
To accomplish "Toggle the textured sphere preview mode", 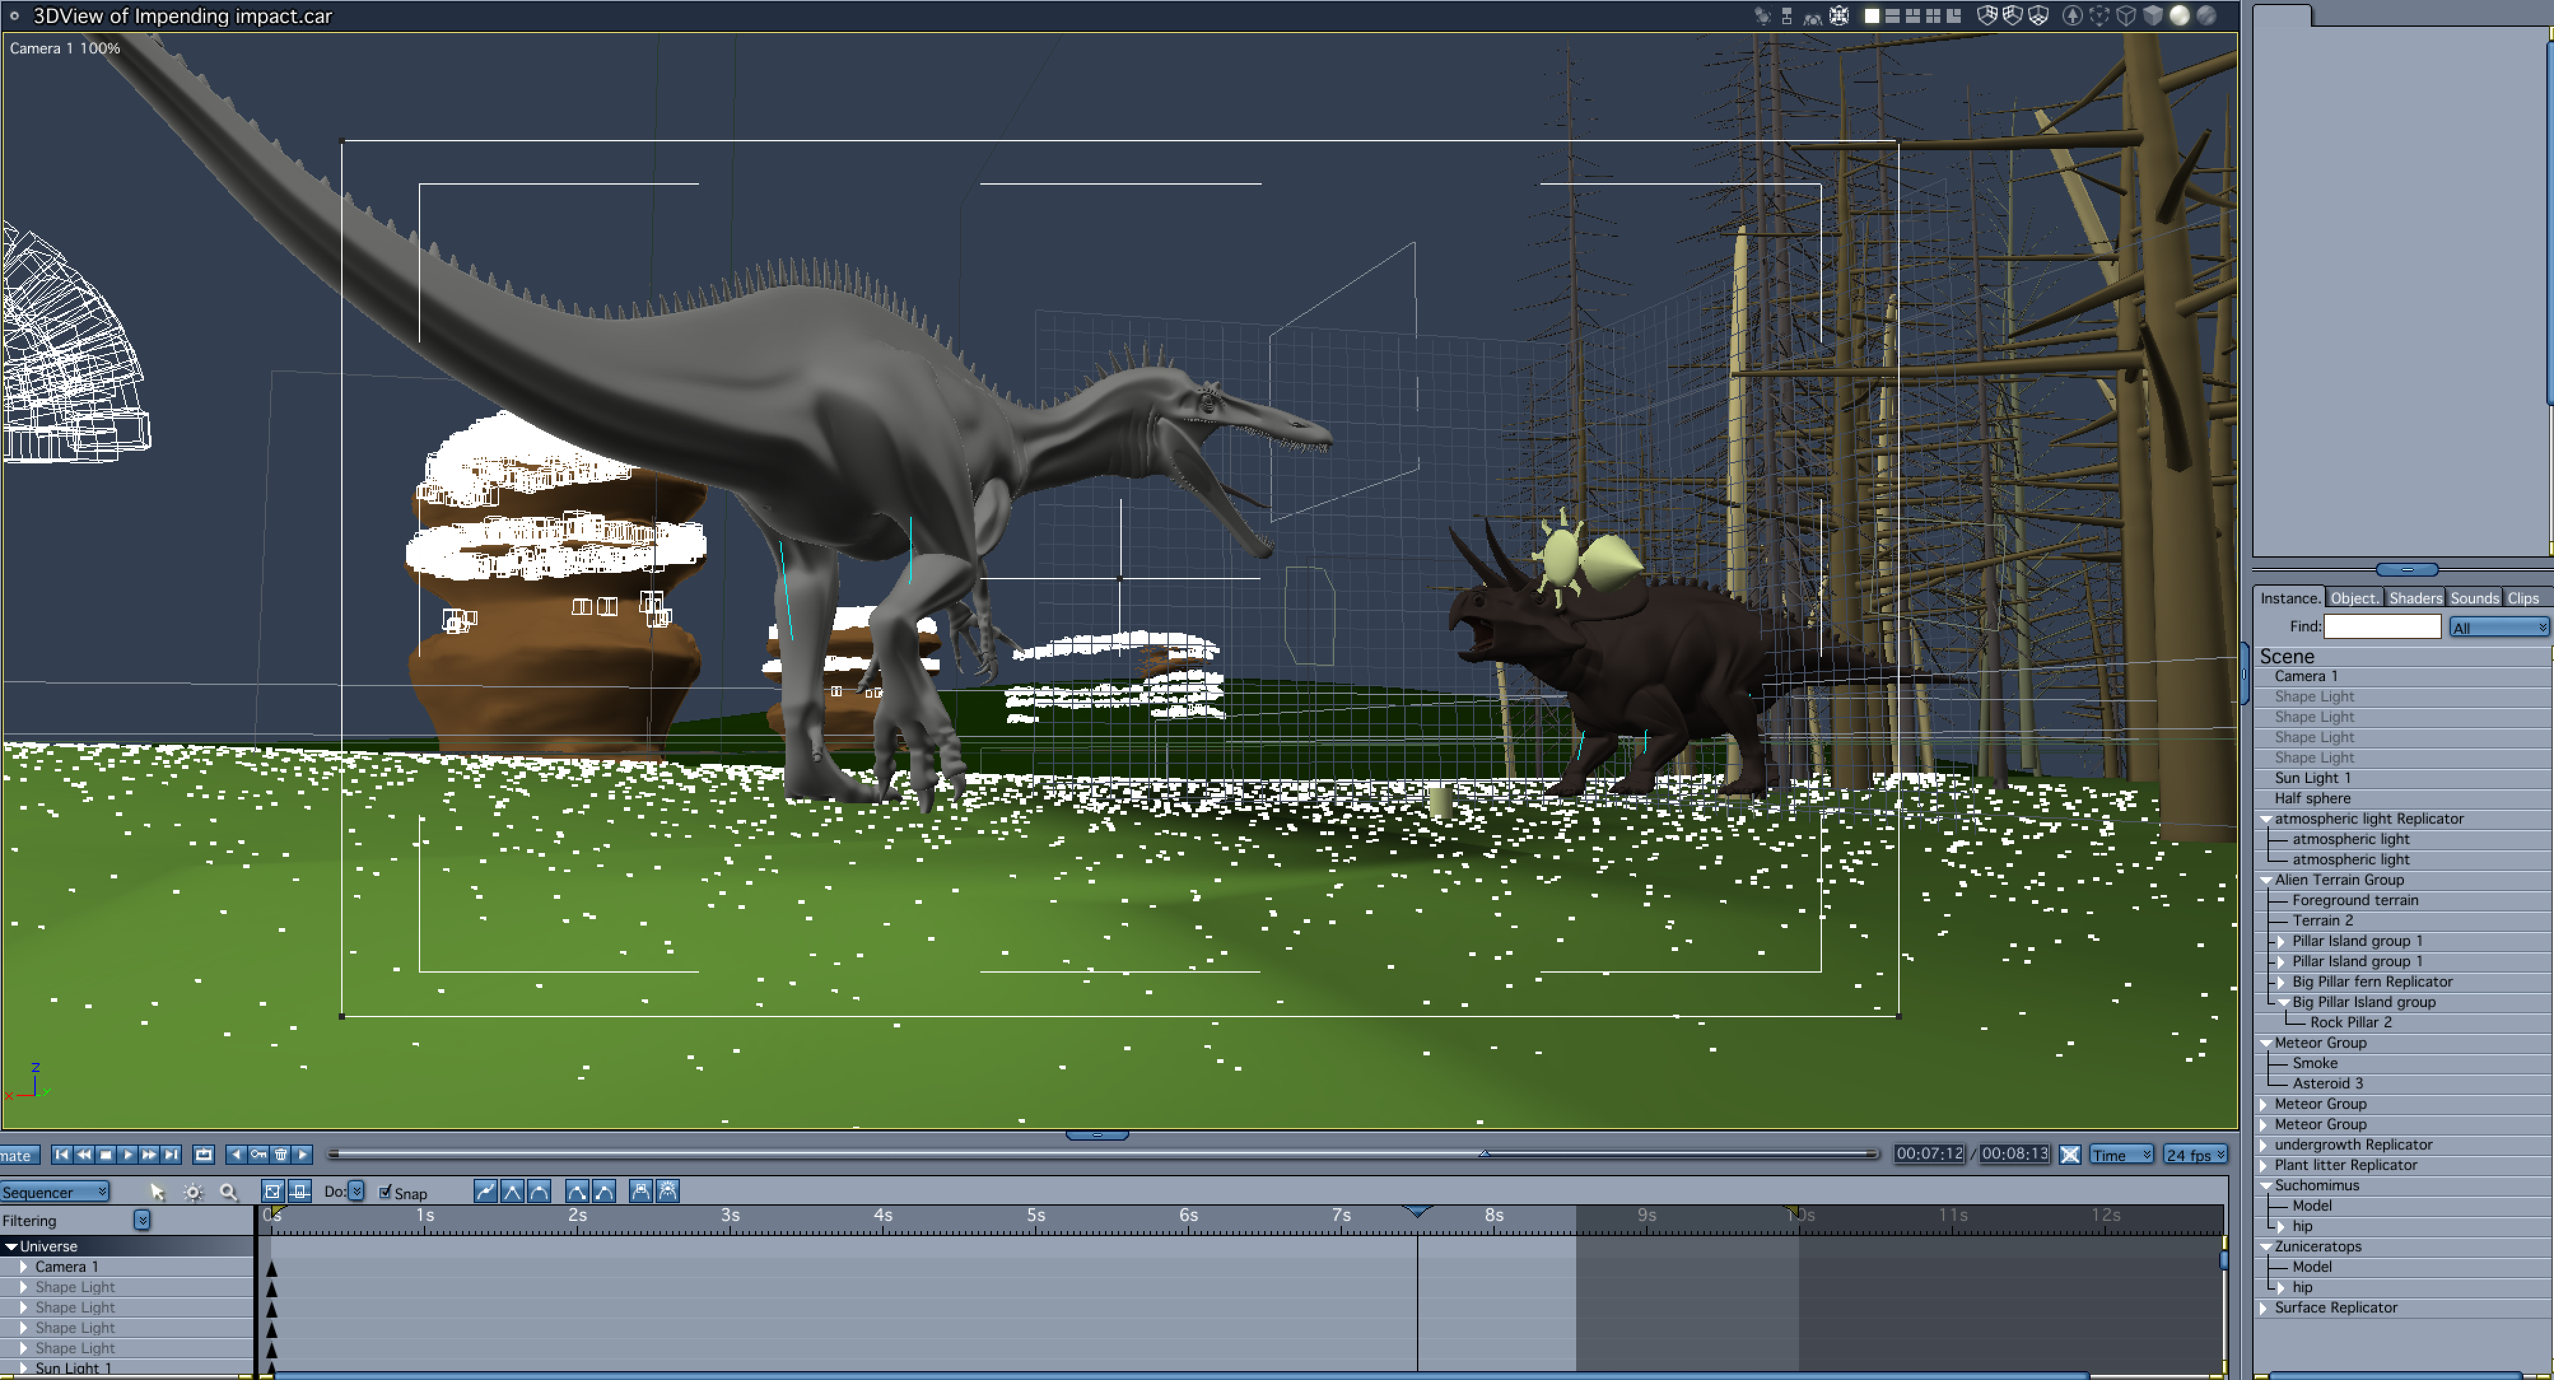I will tap(2207, 16).
